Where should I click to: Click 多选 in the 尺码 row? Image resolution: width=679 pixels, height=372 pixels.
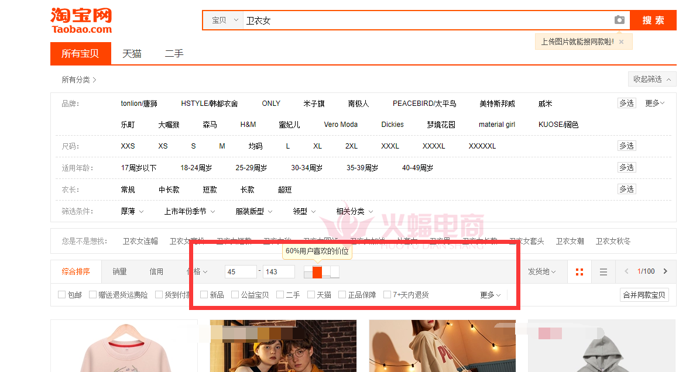tap(626, 146)
